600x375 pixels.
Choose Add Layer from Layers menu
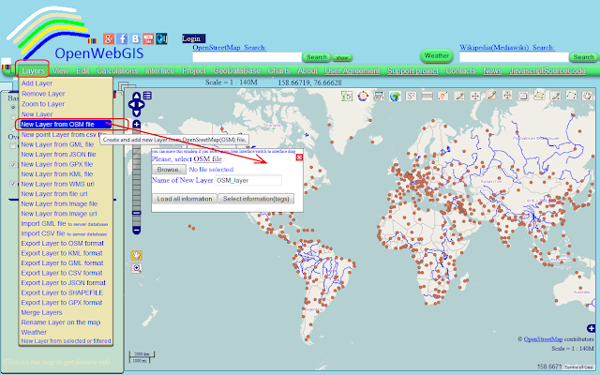(37, 83)
